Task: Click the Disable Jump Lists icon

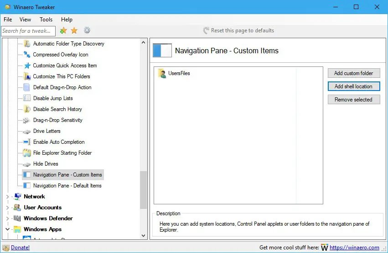Action: click(x=27, y=98)
